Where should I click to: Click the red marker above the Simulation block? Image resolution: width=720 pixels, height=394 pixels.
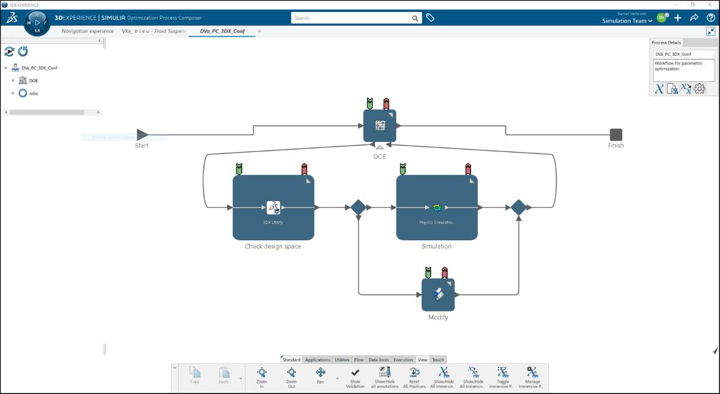tap(468, 169)
